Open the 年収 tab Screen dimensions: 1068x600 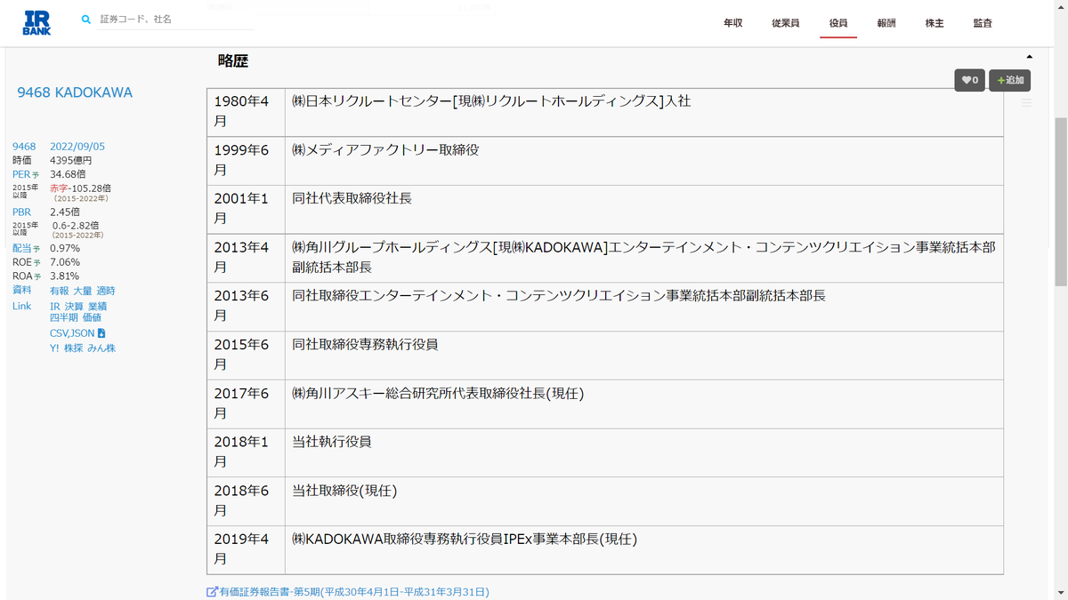coord(733,23)
